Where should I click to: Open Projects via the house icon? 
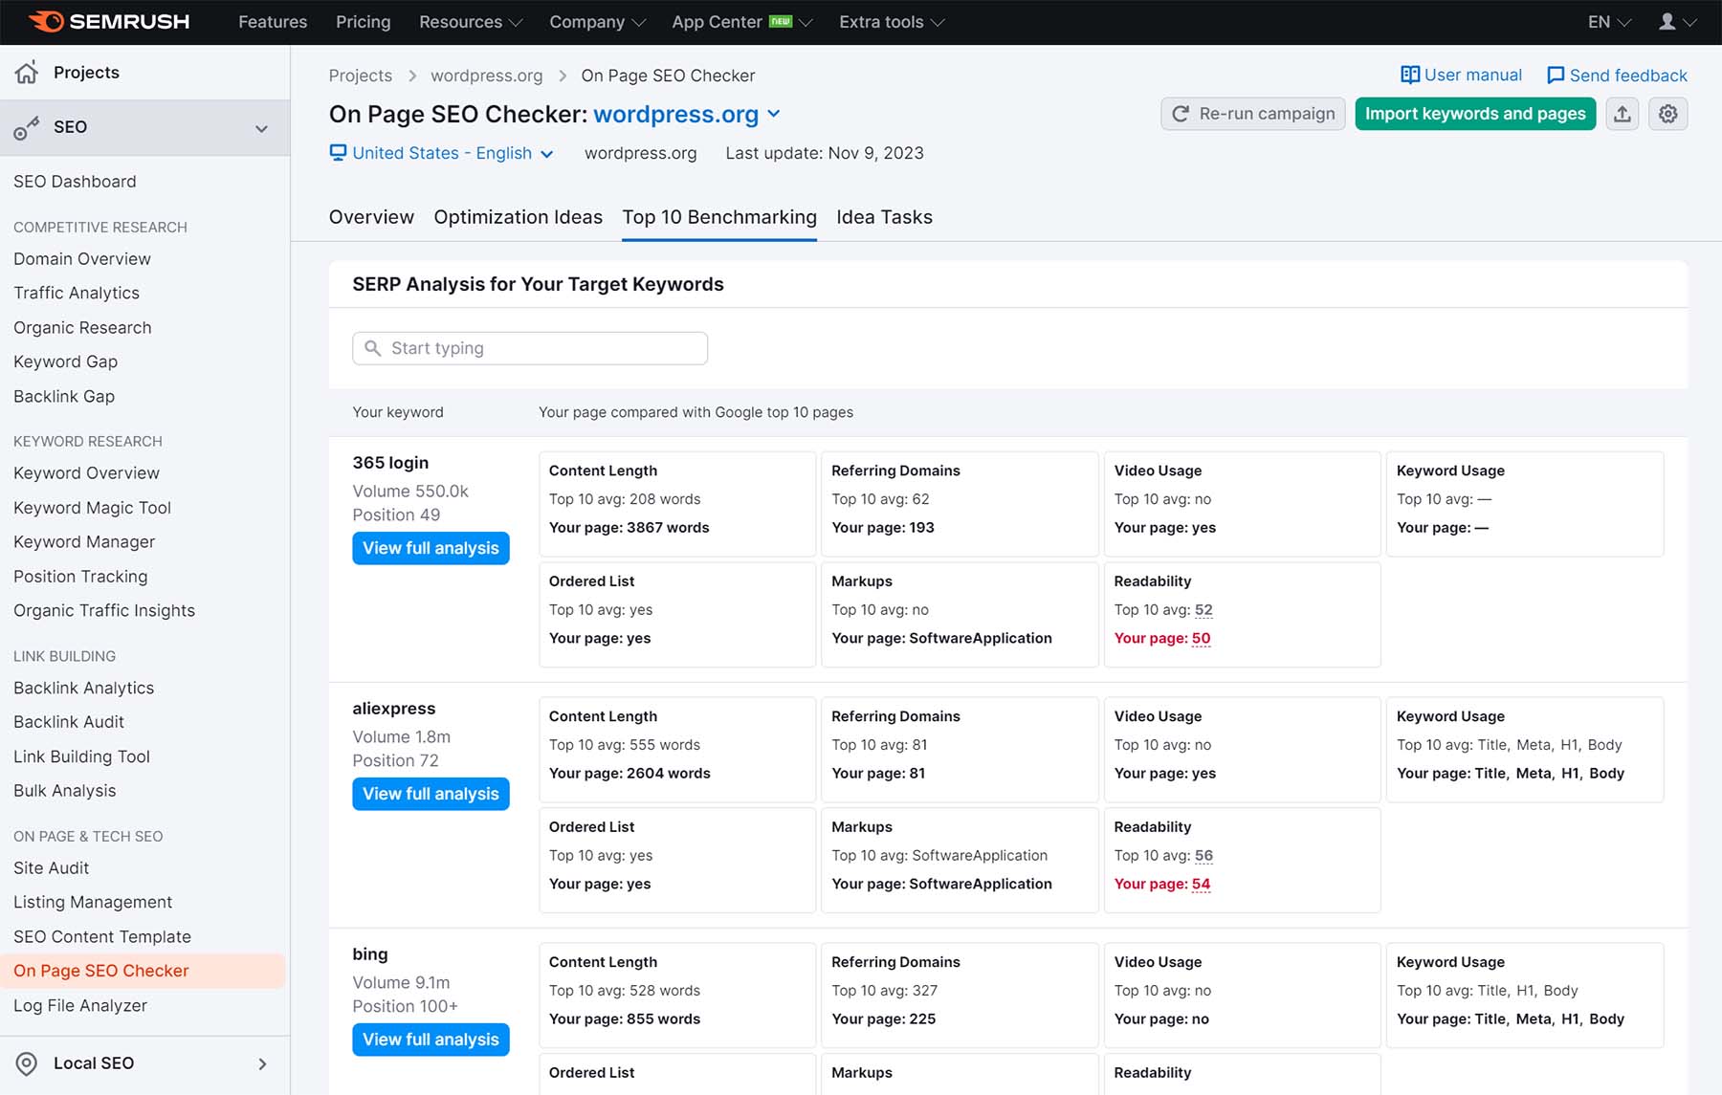pos(27,72)
